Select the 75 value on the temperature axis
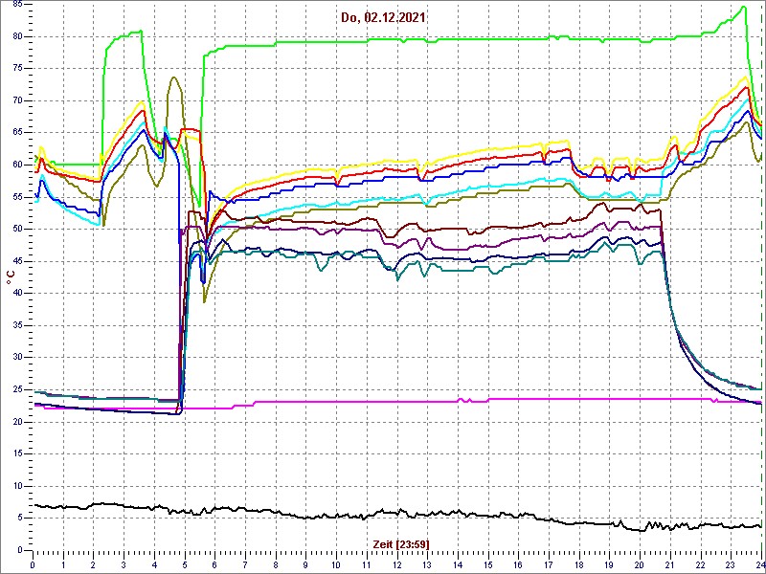The height and width of the screenshot is (574, 766). click(x=18, y=69)
